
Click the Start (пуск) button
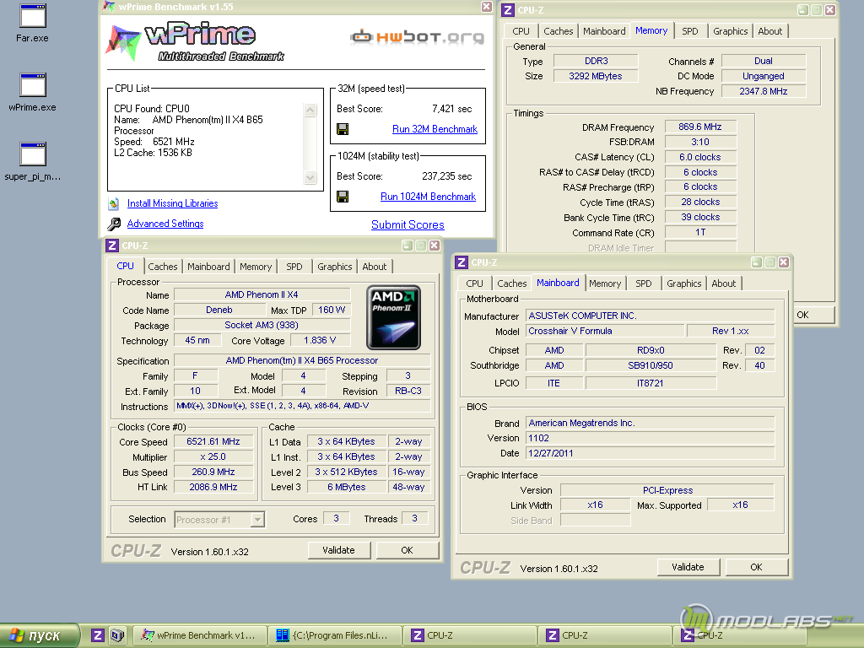(x=39, y=636)
